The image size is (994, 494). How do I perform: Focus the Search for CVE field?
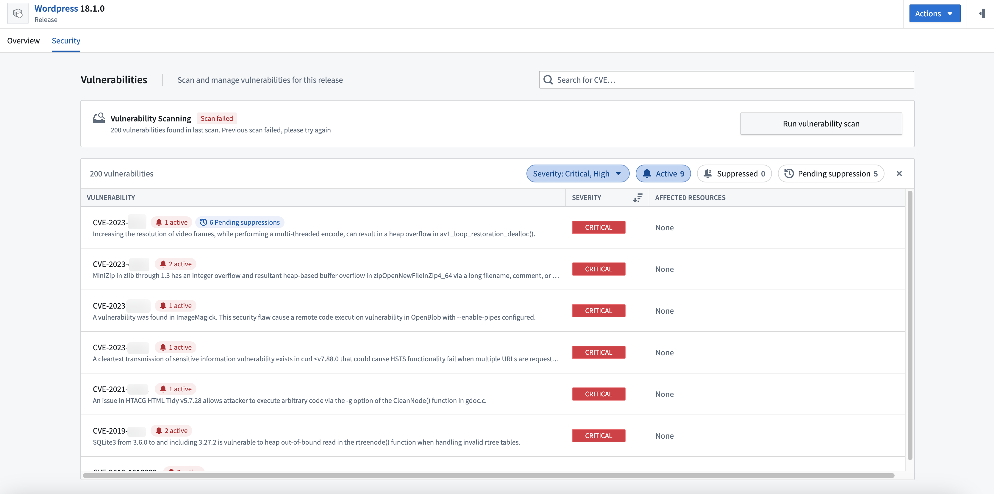pyautogui.click(x=726, y=80)
